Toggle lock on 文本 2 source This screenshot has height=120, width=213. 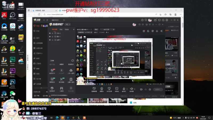pyautogui.click(x=52, y=33)
